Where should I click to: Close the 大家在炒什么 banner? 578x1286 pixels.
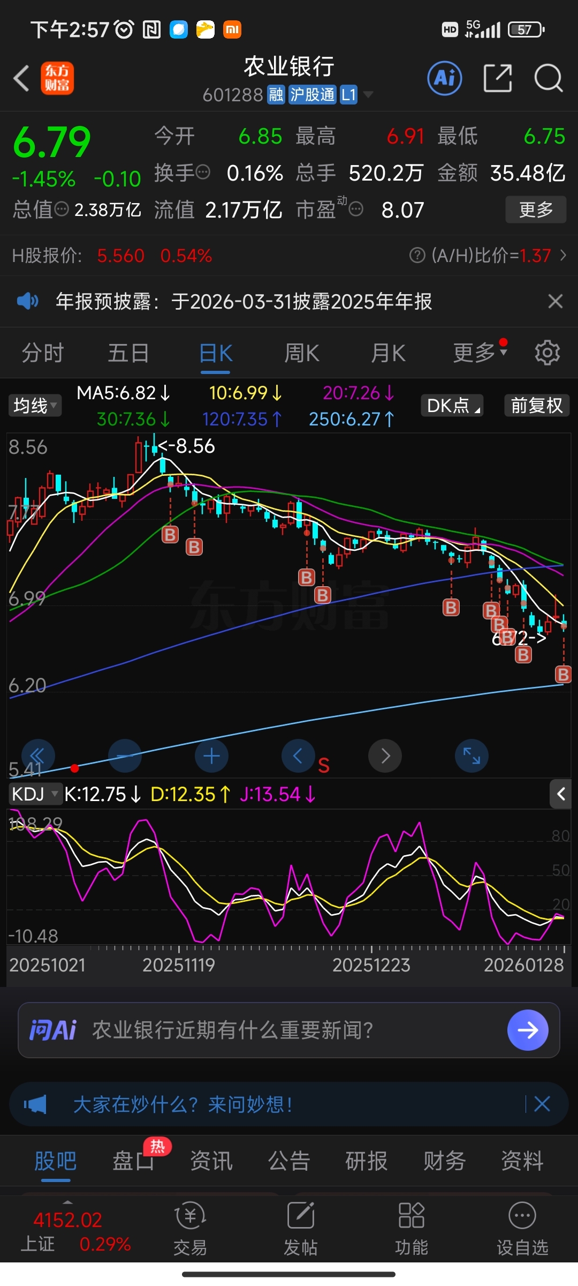coord(542,1104)
